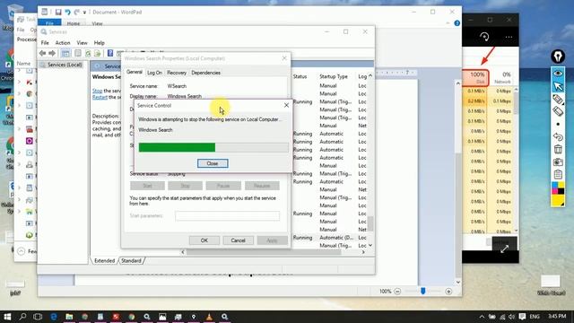Image resolution: width=574 pixels, height=323 pixels.
Task: Click OK in Windows Search Properties
Action: (204, 240)
